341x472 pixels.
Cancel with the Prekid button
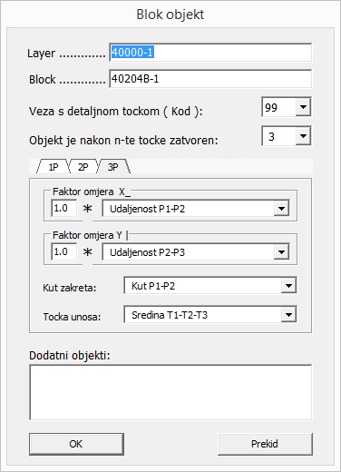(x=265, y=444)
